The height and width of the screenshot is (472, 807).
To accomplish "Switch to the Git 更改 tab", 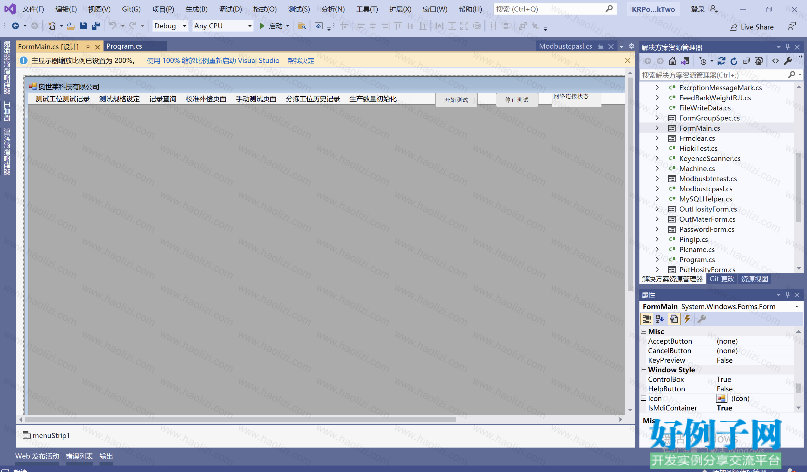I will pos(722,279).
